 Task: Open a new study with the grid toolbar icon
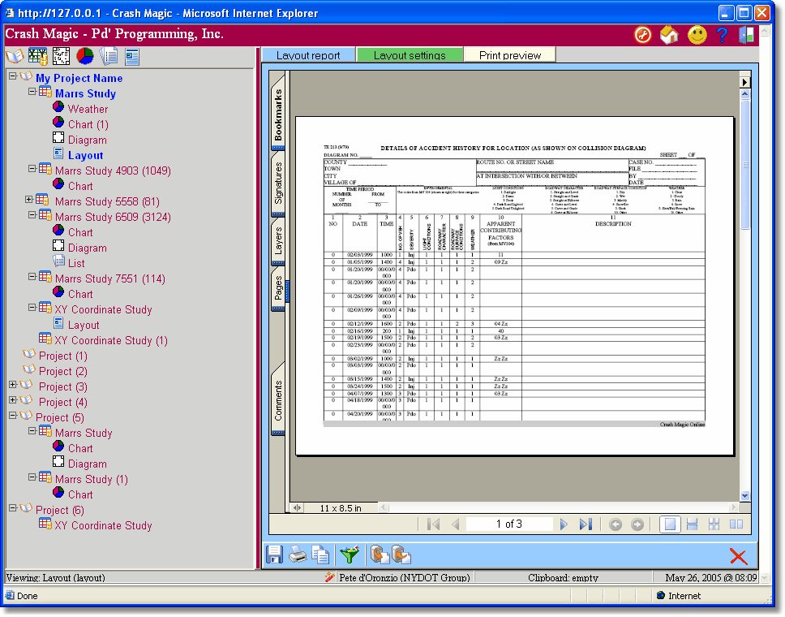[x=37, y=56]
